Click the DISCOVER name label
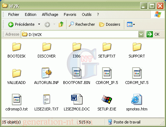 click(47, 56)
